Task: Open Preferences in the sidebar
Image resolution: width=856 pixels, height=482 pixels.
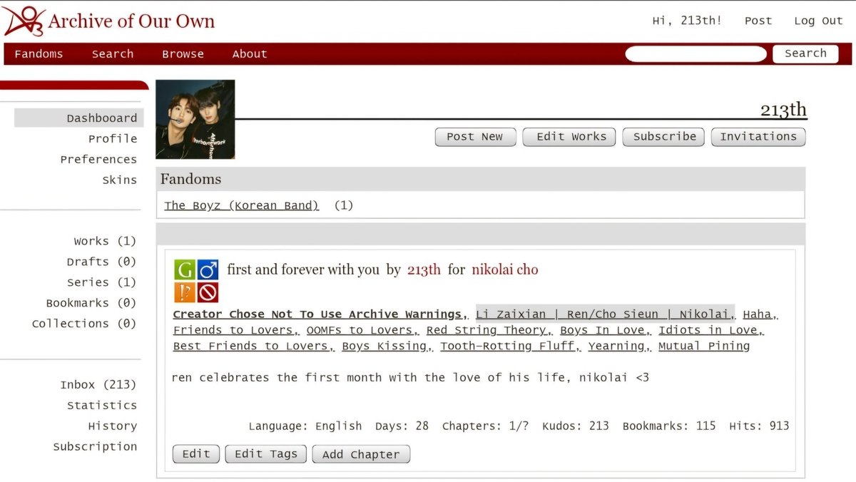Action: pos(98,160)
